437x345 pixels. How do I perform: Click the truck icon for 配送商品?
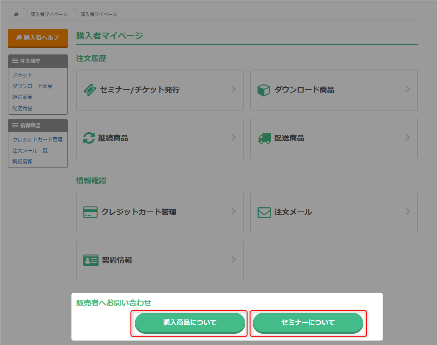tap(264, 138)
